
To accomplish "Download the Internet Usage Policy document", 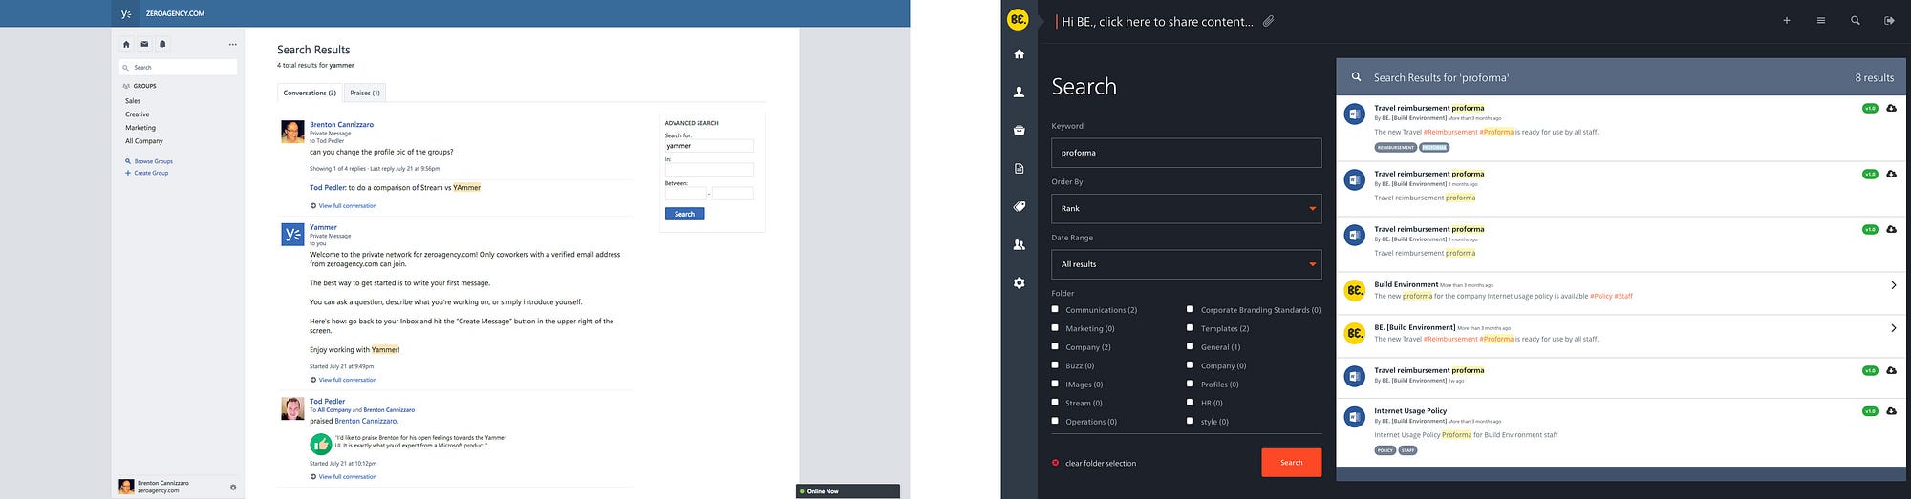I will coord(1891,411).
